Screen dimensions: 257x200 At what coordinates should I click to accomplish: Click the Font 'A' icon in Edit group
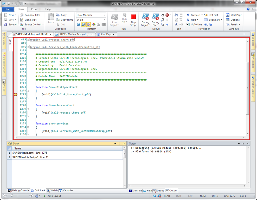click(x=176, y=24)
